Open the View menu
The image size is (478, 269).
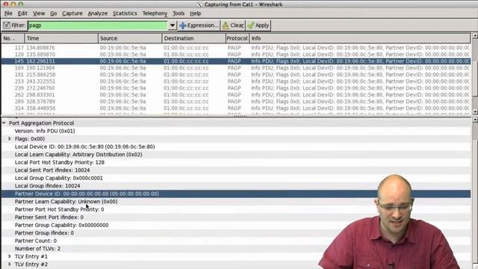click(x=39, y=13)
